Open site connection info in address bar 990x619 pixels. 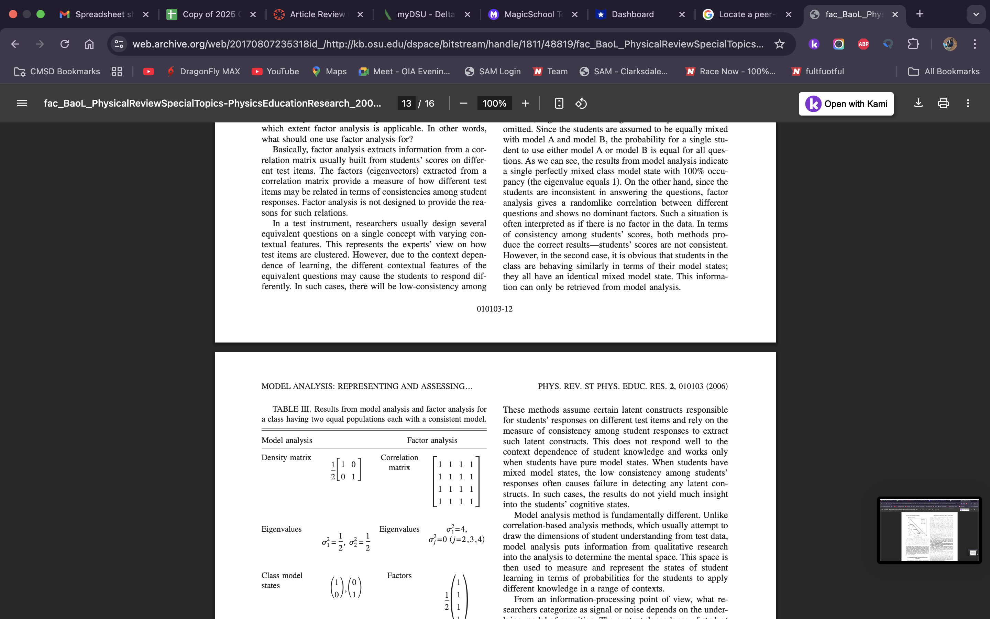pos(119,44)
